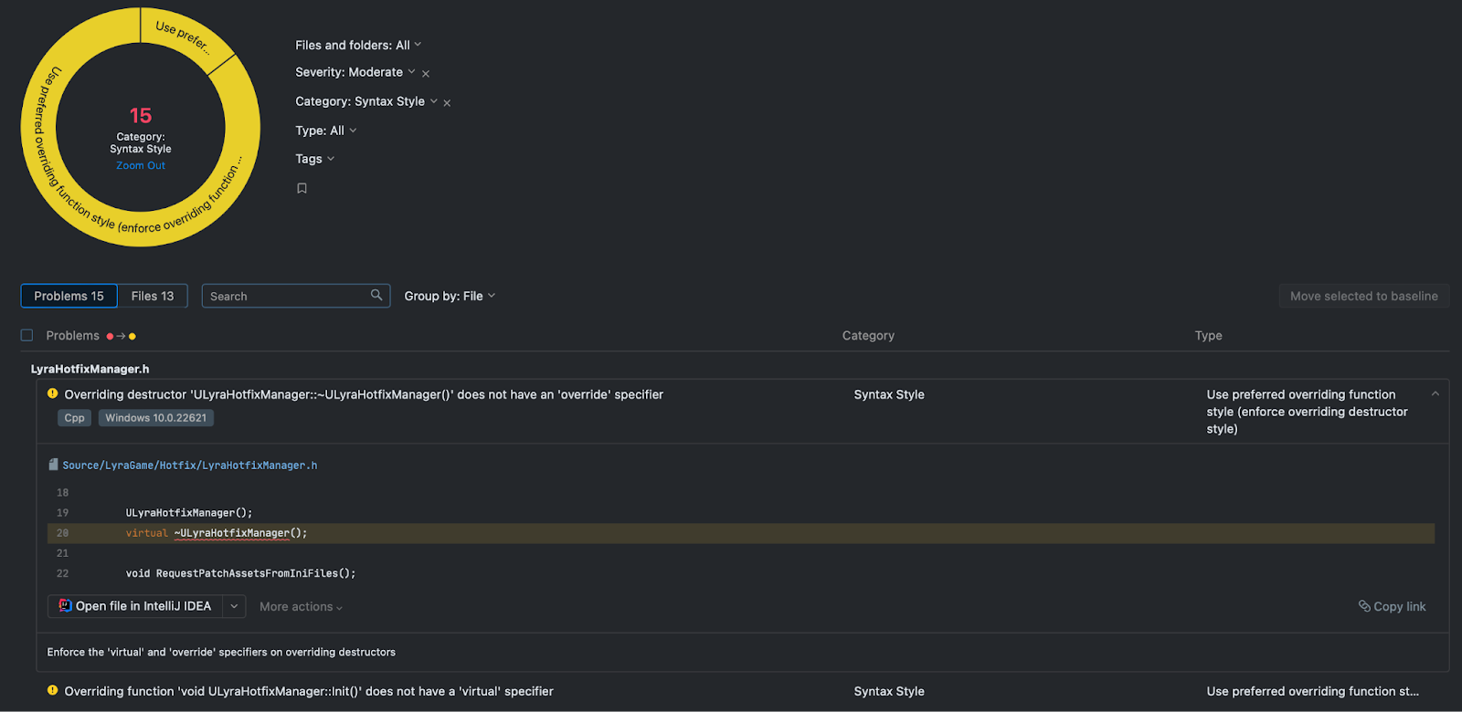Switch to the Files 13 tab
This screenshot has height=712, width=1462.
pos(152,296)
